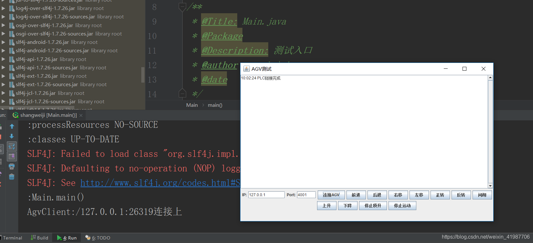Click the 上升 button
Screen dimensions: 533x243
point(327,206)
